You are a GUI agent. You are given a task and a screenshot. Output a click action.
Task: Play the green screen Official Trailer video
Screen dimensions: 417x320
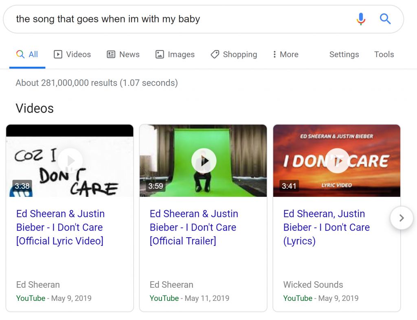pos(204,161)
